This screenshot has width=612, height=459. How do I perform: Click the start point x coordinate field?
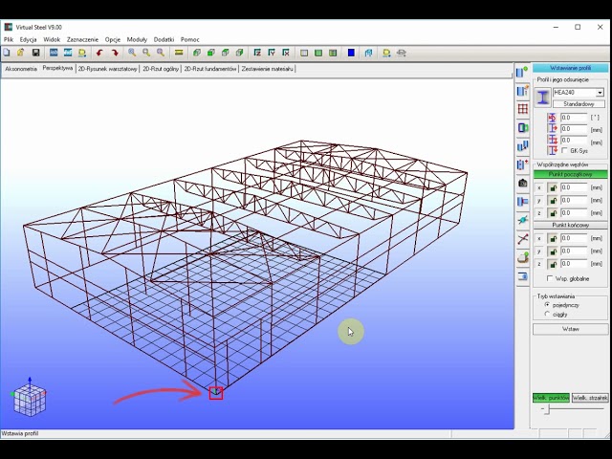[574, 187]
